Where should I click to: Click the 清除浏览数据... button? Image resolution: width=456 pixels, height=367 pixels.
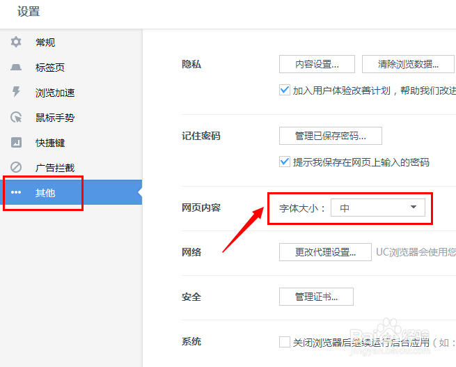pyautogui.click(x=408, y=64)
